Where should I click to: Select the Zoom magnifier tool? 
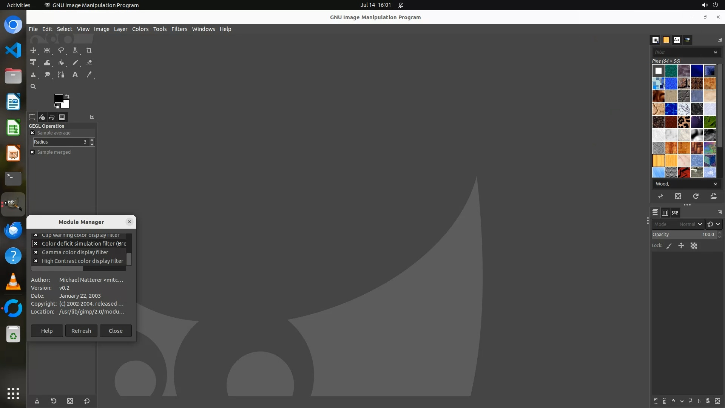coord(33,87)
